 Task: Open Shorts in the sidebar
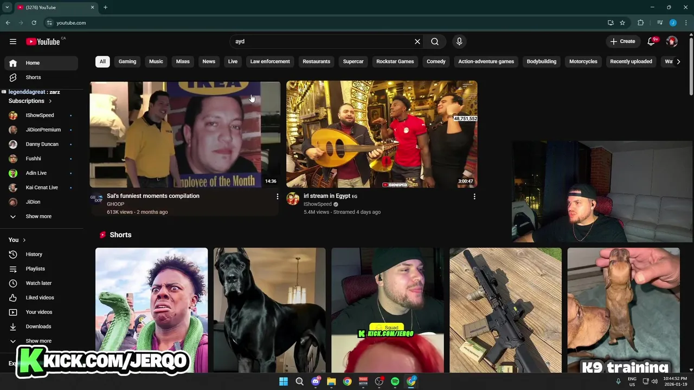coord(41,77)
